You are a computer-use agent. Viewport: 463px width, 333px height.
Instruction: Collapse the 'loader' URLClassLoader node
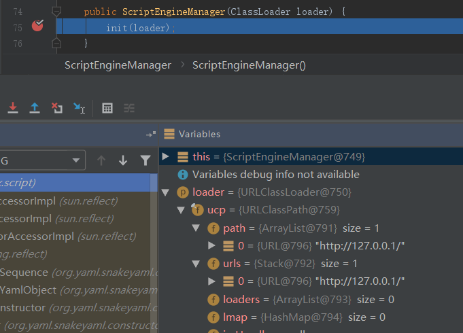[x=165, y=192]
